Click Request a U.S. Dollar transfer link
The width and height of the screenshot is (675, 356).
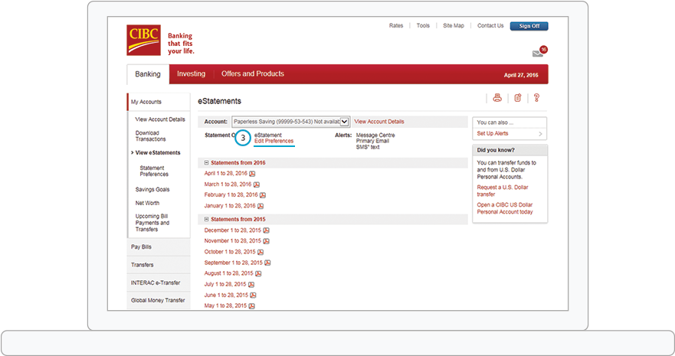[502, 191]
